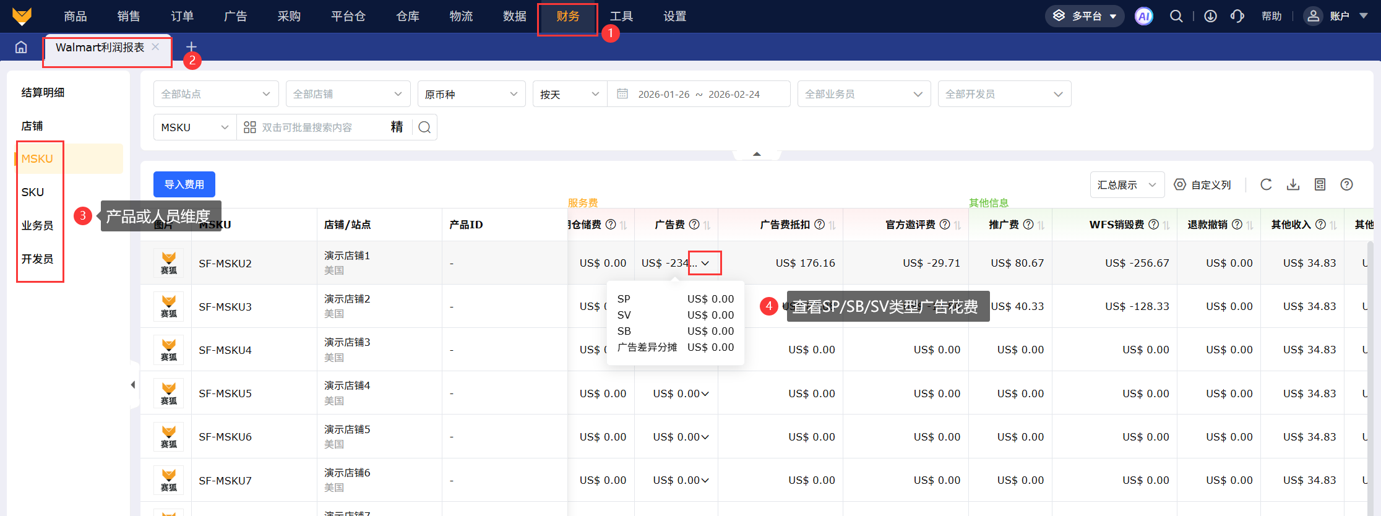Click the 官方邀评费 help icon
Viewport: 1381px width, 516px height.
(x=945, y=225)
